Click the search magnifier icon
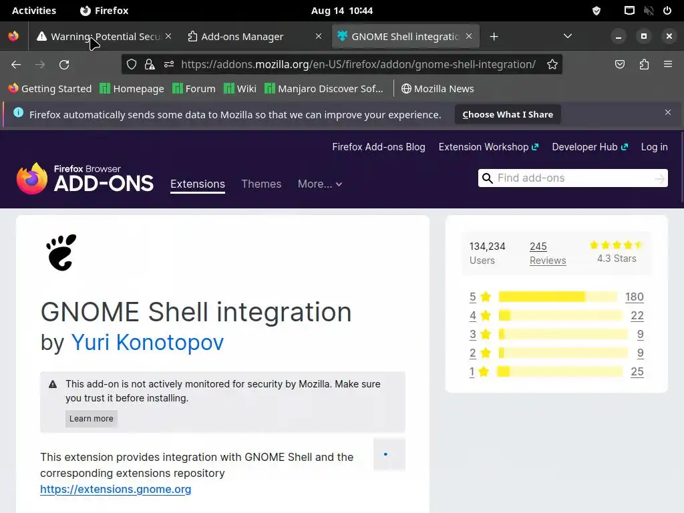The image size is (684, 513). coord(488,178)
